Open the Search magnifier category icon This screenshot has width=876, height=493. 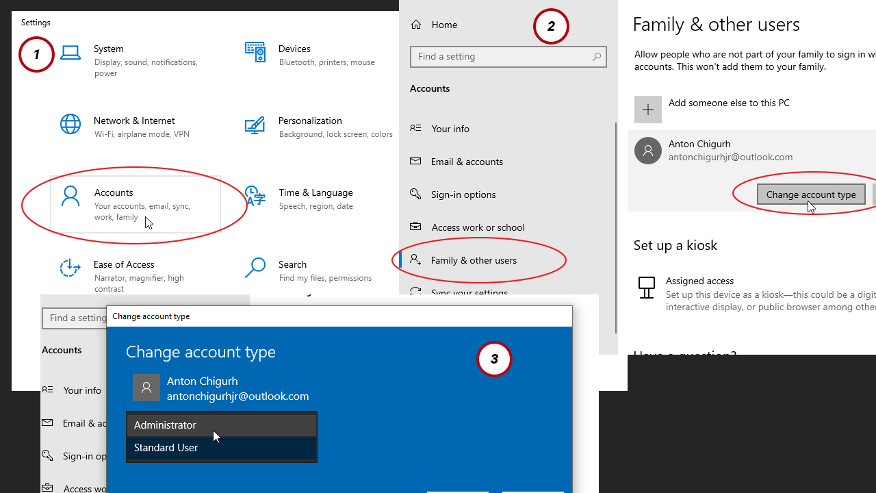coord(255,268)
